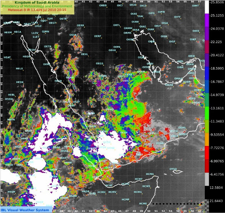Select the HECA station label
Image resolution: width=225 pixels, height=213 pixels.
click(x=18, y=32)
